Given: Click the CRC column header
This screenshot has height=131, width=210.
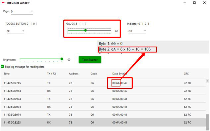Looking at the screenshot, I should coord(186,74).
